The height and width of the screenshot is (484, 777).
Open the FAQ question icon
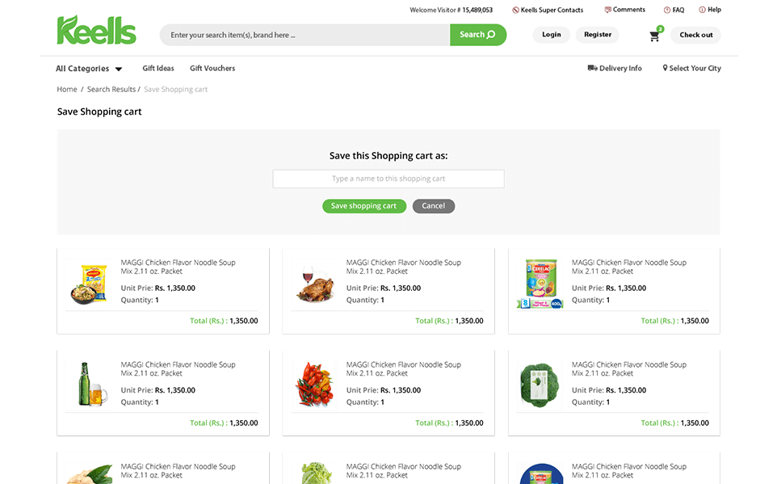click(666, 11)
